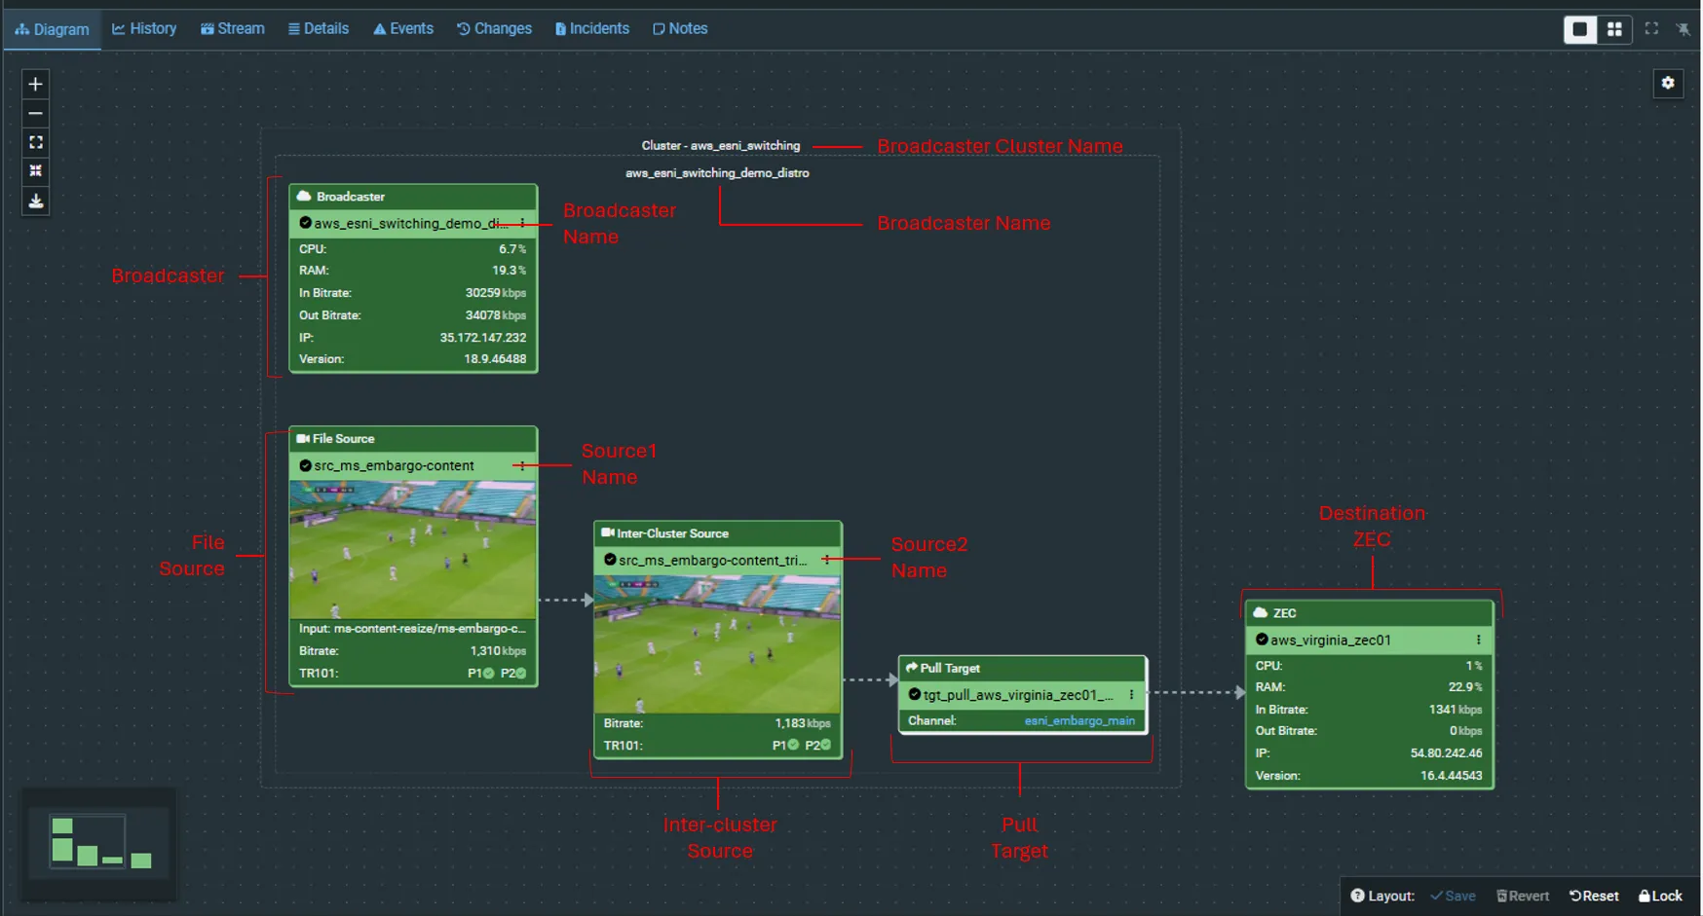The image size is (1703, 916).
Task: Download the diagram image
Action: click(35, 202)
